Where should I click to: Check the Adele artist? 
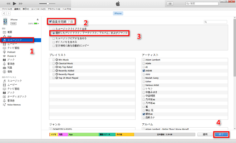[144, 63]
